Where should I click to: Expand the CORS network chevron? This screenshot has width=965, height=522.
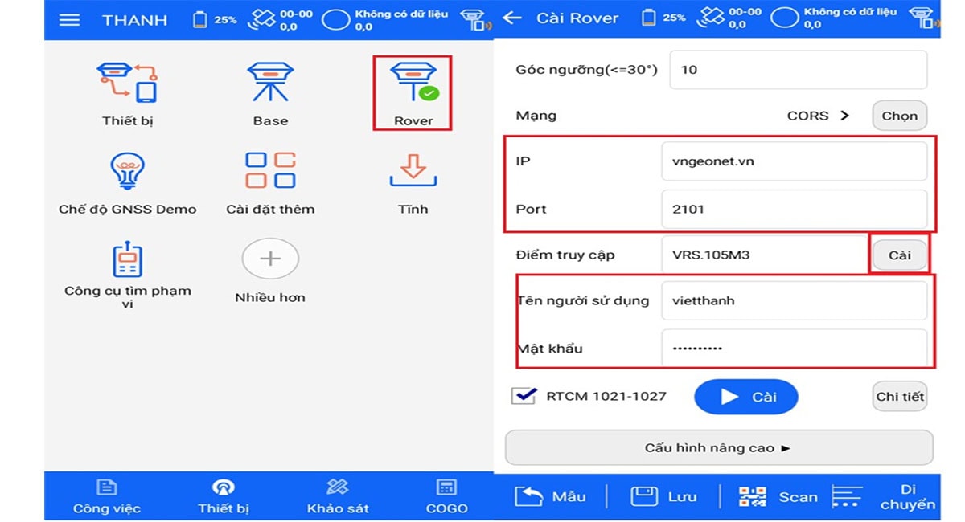pyautogui.click(x=844, y=116)
